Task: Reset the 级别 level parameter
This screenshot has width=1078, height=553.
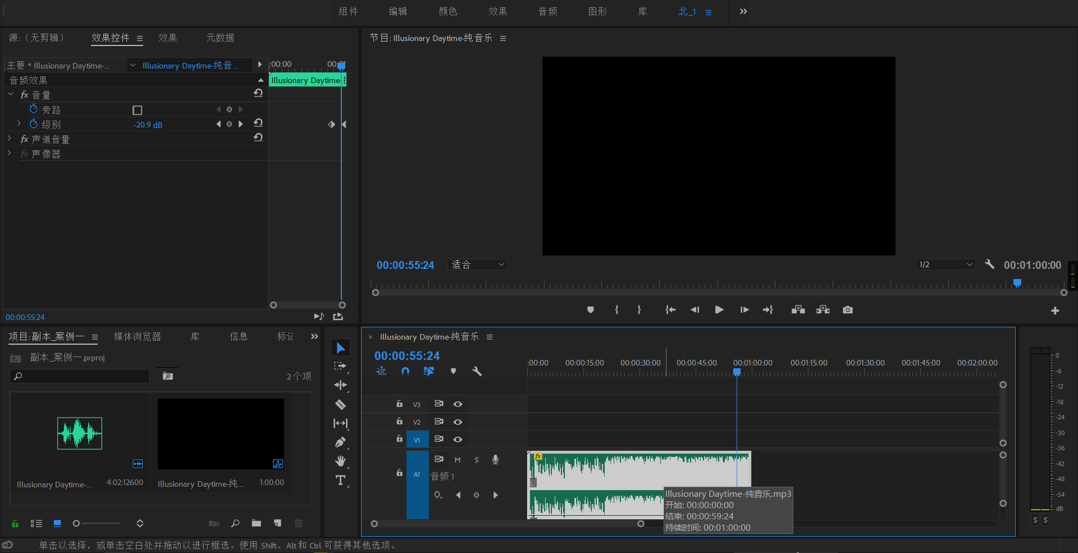Action: click(258, 123)
